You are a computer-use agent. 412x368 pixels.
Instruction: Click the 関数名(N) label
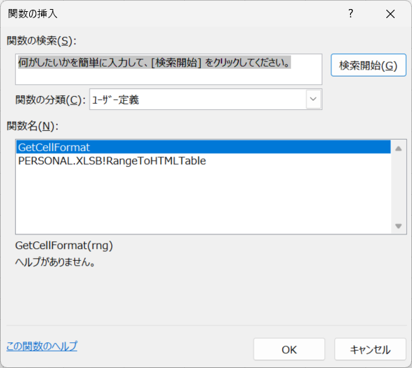point(33,126)
